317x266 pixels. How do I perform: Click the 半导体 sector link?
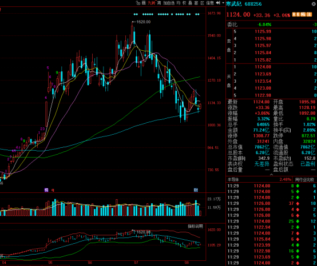coord(233,179)
